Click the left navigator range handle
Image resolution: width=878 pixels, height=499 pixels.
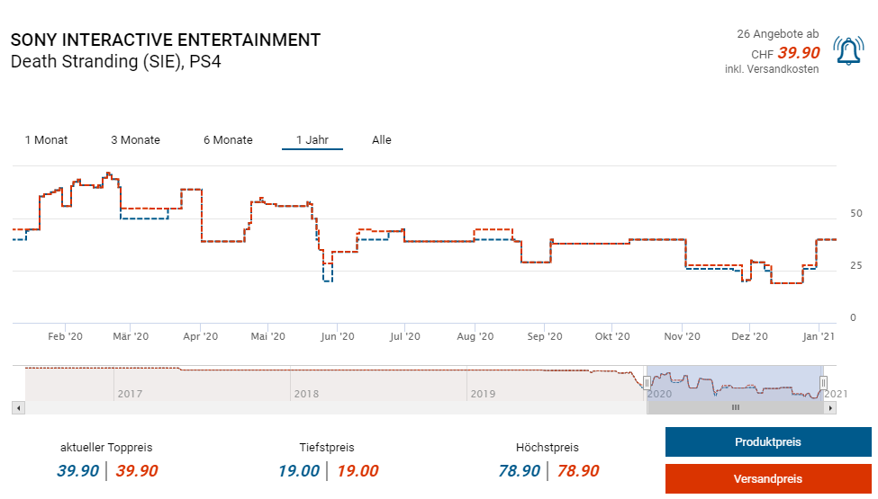tap(647, 383)
